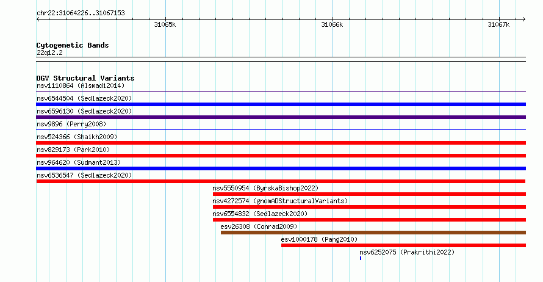
Task: Click the red bar under nsv6536547
Action: point(281,181)
